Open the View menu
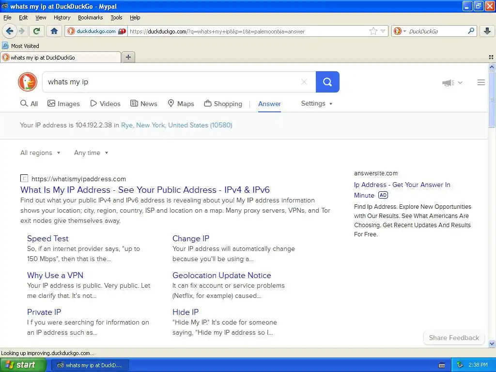Viewport: 496px width, 372px height. pos(41,17)
